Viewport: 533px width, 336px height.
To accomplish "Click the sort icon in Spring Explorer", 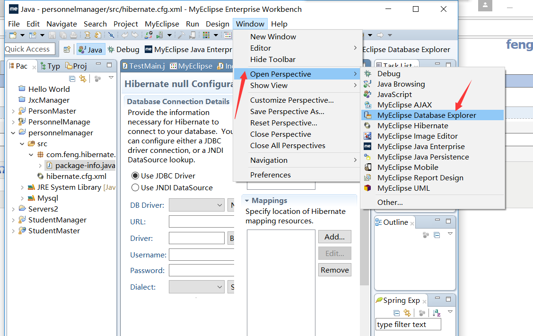I will pyautogui.click(x=437, y=313).
